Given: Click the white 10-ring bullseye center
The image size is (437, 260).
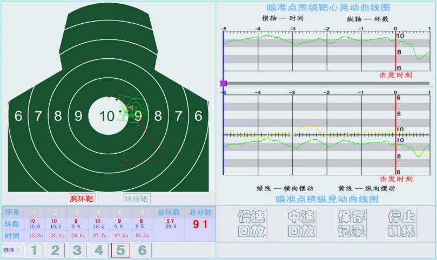Looking at the screenshot, I should (x=107, y=116).
